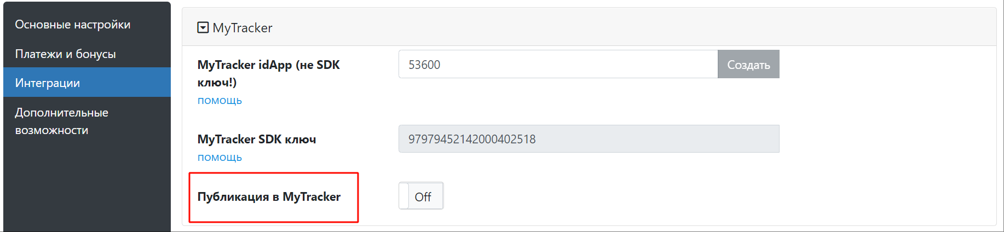Screen dimensions: 1004x232
Task: Open помощь link under MyTracker SDK ключ
Action: pyautogui.click(x=220, y=158)
